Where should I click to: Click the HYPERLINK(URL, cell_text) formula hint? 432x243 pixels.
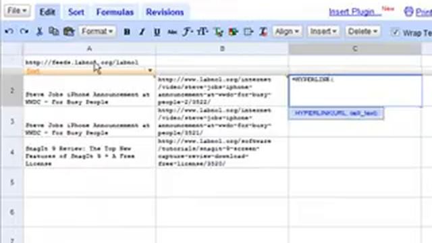(x=336, y=113)
